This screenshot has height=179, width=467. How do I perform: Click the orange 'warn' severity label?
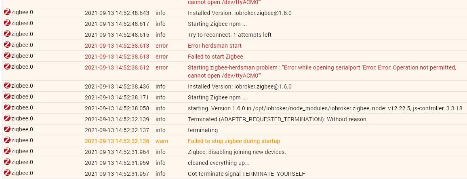coord(162,141)
